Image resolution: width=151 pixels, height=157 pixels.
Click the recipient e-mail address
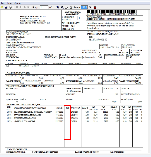point(78,57)
